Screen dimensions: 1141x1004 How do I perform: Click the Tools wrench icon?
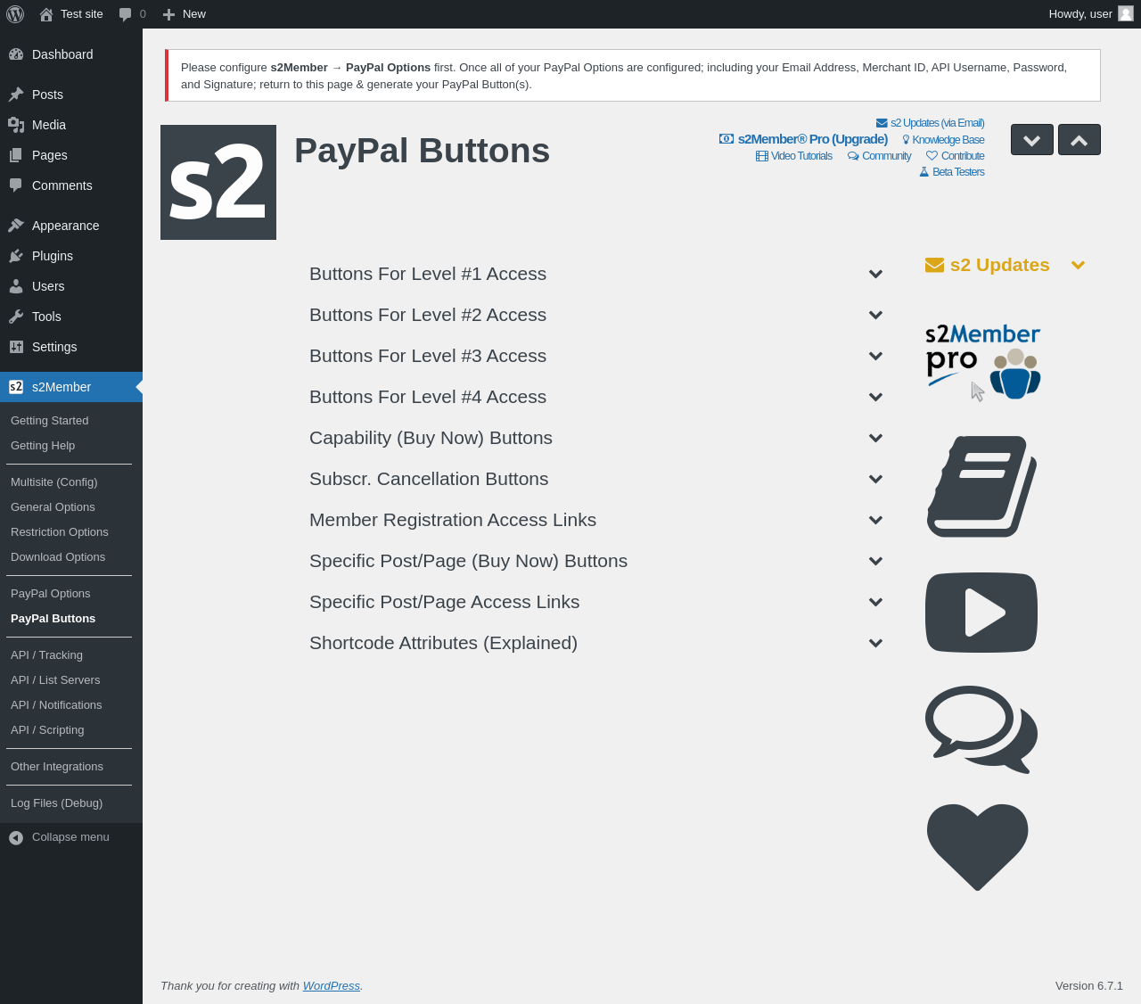click(x=16, y=317)
